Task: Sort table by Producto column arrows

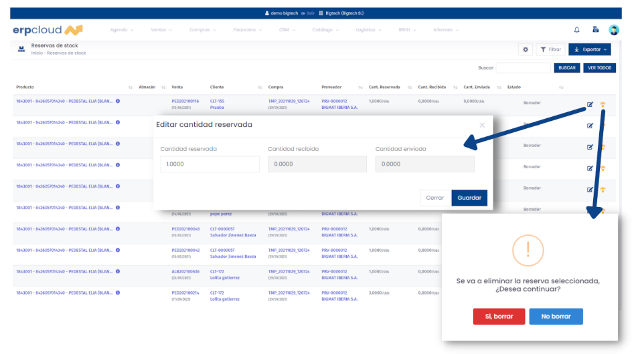Action: [x=131, y=87]
